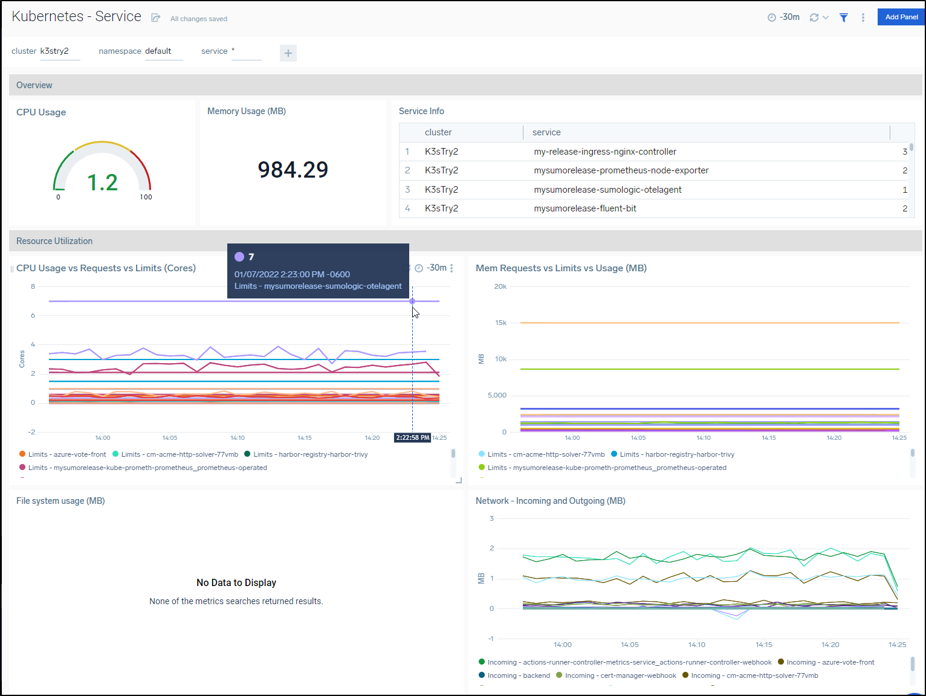Collapse the Resource Utilization section header
This screenshot has width=926, height=696.
(x=465, y=241)
